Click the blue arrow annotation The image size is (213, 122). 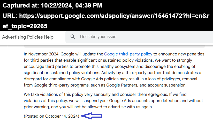pos(92,116)
